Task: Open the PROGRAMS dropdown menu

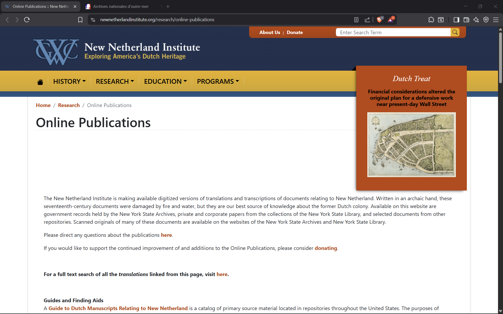Action: 218,81
